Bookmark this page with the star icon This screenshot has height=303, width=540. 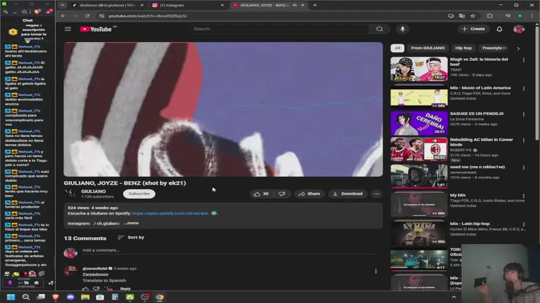(x=473, y=16)
